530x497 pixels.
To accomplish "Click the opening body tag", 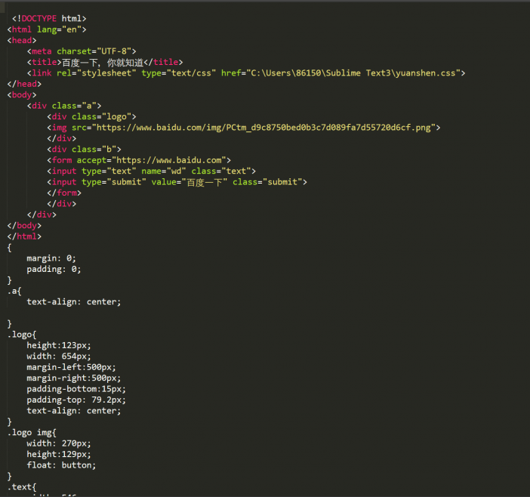I will pyautogui.click(x=22, y=94).
